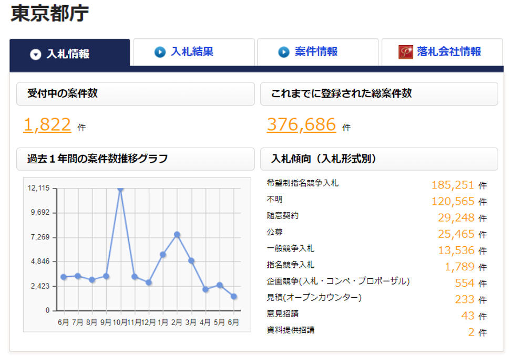Click the October peak data point on graph
This screenshot has width=513, height=356.
120,189
